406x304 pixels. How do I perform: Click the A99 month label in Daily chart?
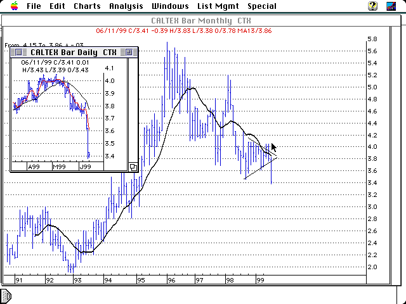pyautogui.click(x=34, y=167)
